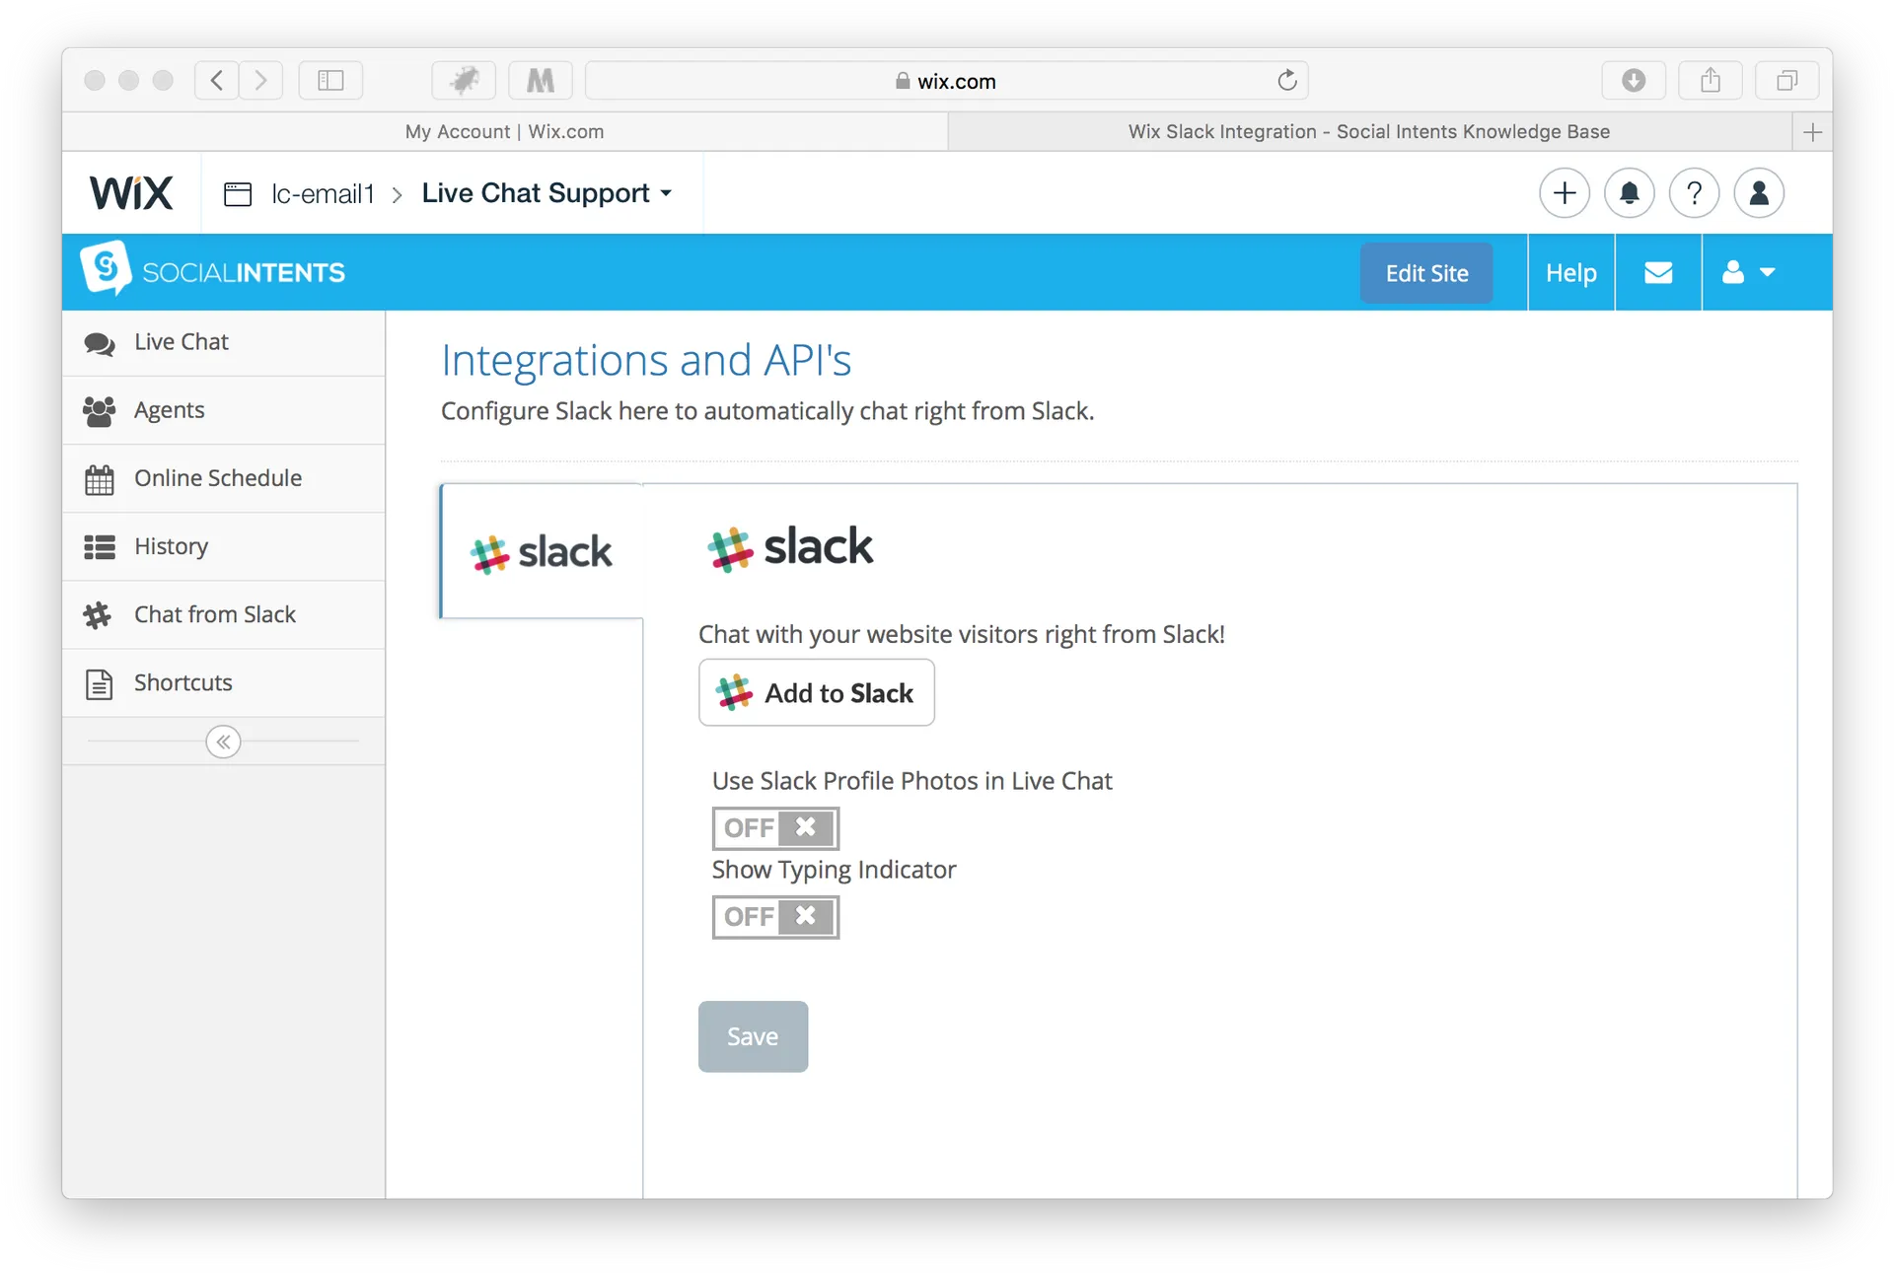Open the Social Intents user account dropdown

pyautogui.click(x=1748, y=273)
